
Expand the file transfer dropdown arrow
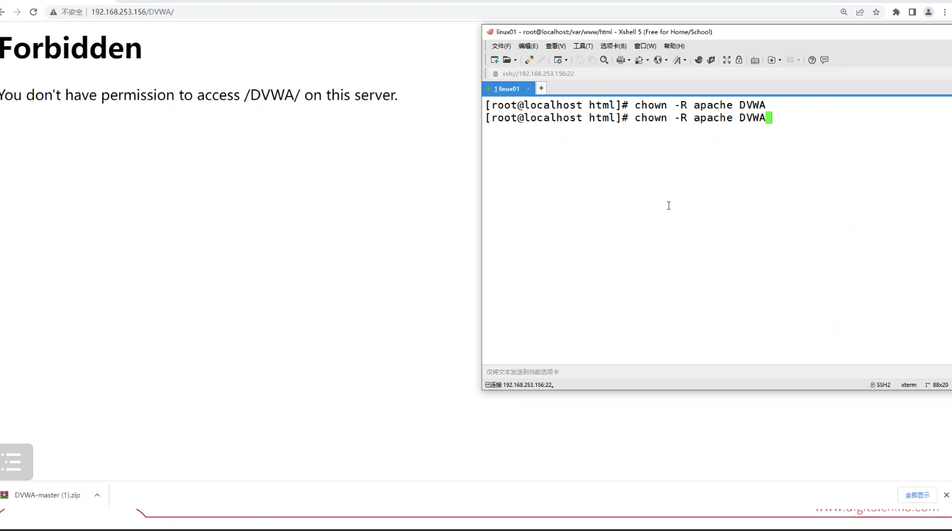coord(648,60)
